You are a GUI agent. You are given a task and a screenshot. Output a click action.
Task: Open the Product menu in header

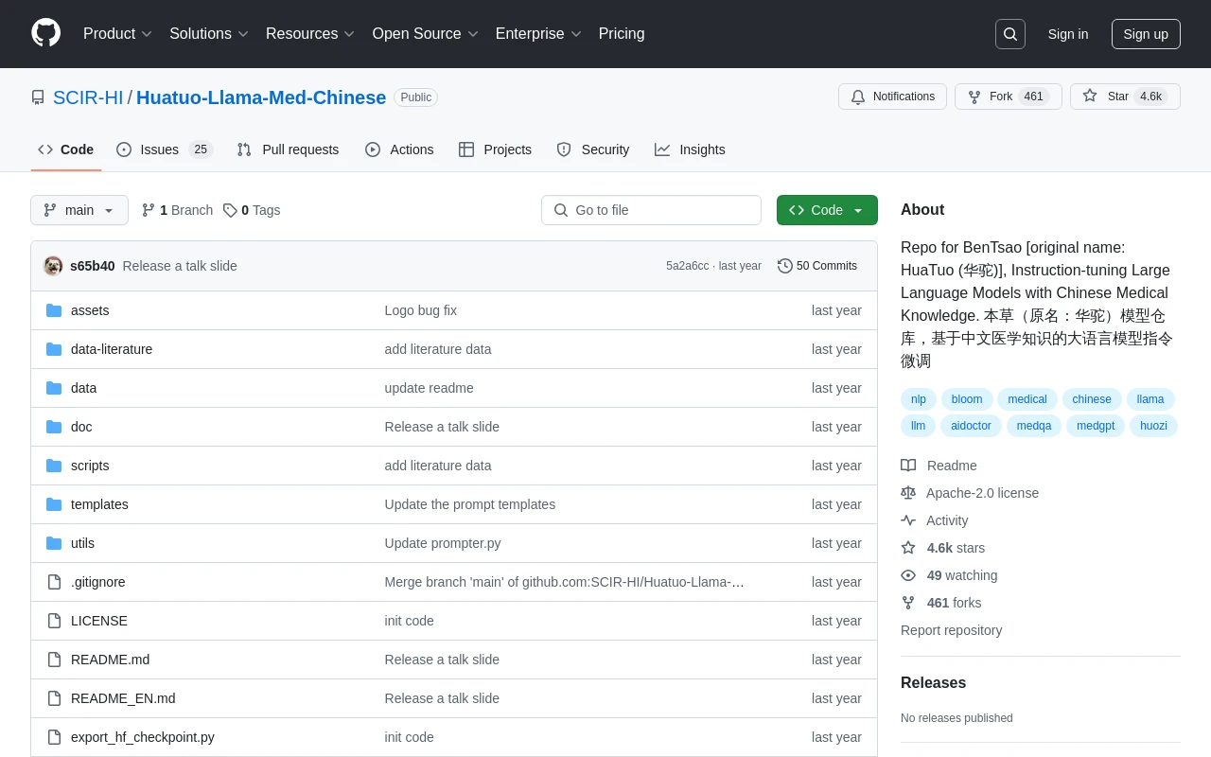(117, 34)
